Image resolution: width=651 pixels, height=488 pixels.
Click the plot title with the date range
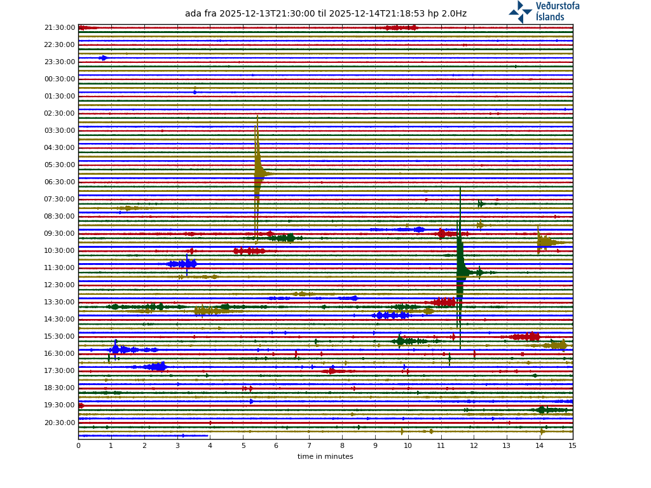click(325, 13)
